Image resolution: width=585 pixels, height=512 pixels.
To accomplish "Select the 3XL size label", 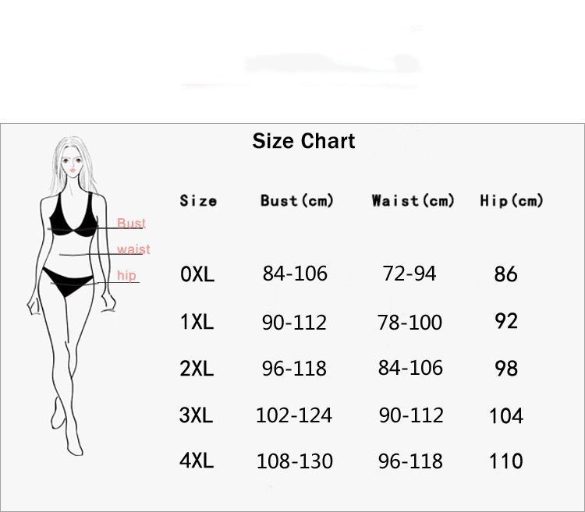I will point(197,415).
